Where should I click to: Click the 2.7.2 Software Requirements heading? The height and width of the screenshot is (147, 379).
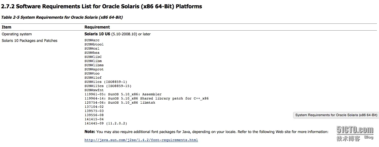click(x=101, y=6)
